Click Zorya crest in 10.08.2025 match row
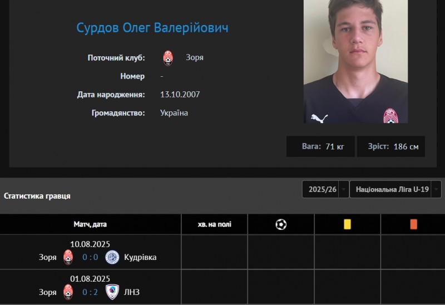 [68, 257]
